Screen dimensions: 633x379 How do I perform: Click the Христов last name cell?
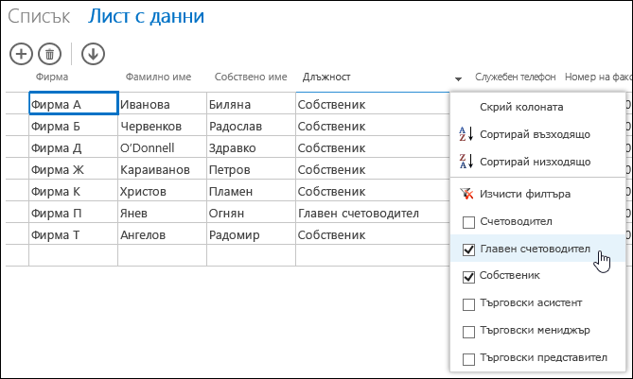point(163,191)
